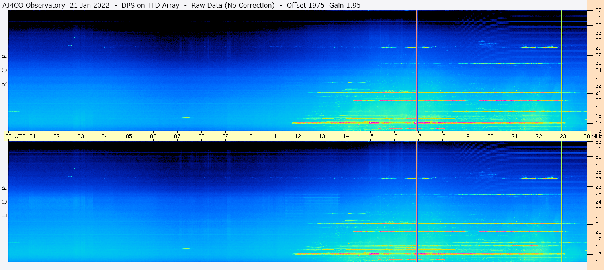Select the 27 MHz label on LCP frequency scale
Viewport: 604px width, 270px height.
[x=598, y=179]
